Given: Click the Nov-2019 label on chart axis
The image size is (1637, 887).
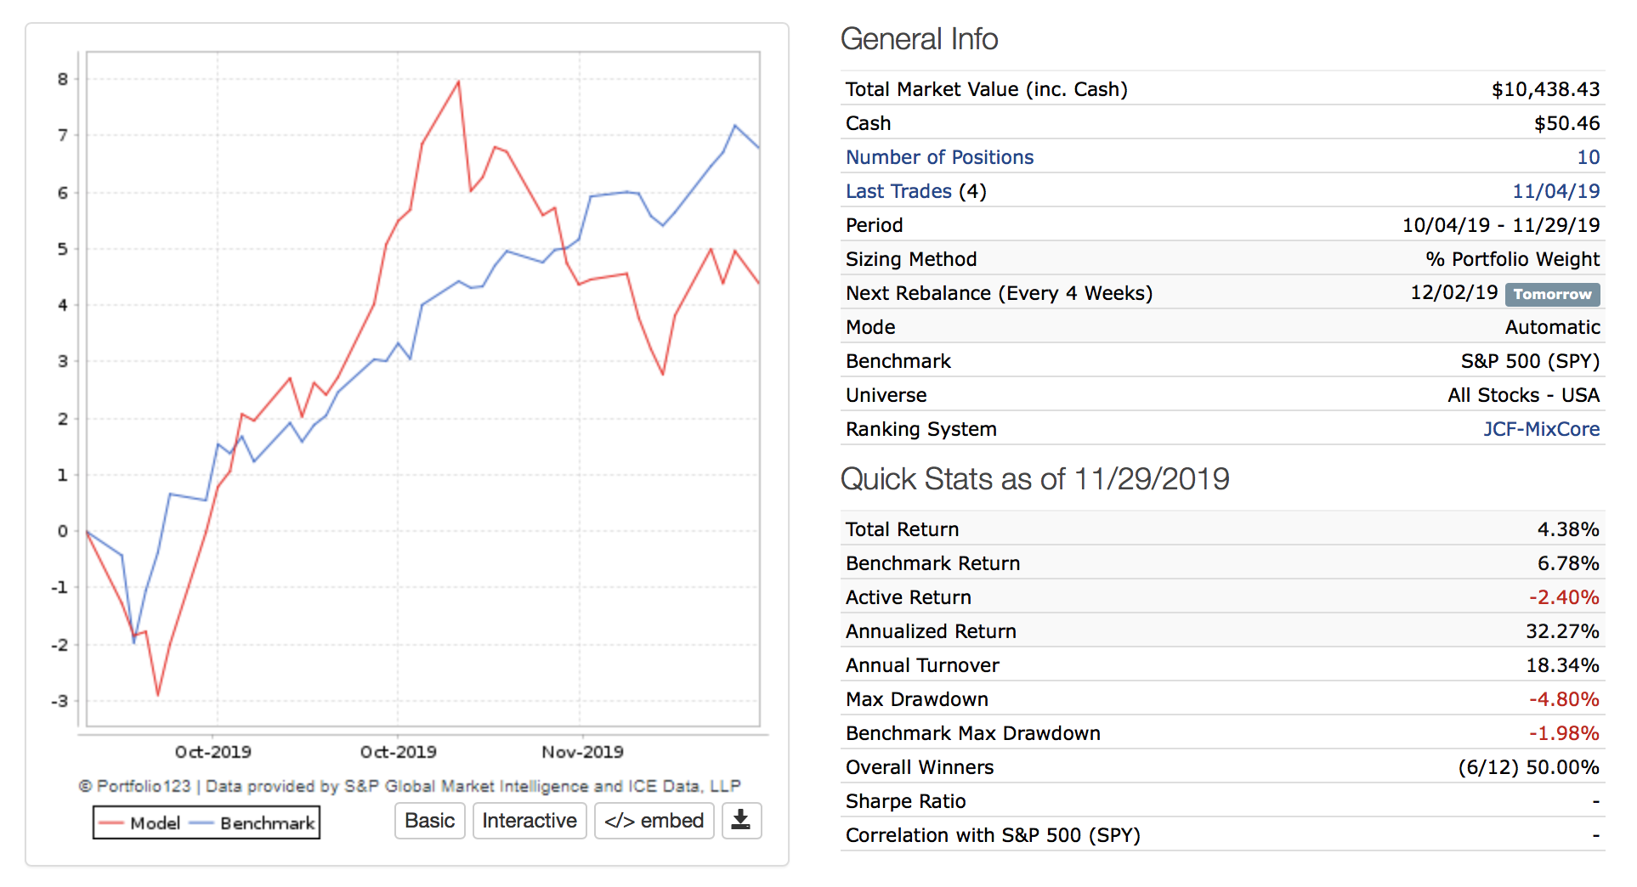Looking at the screenshot, I should tap(582, 752).
